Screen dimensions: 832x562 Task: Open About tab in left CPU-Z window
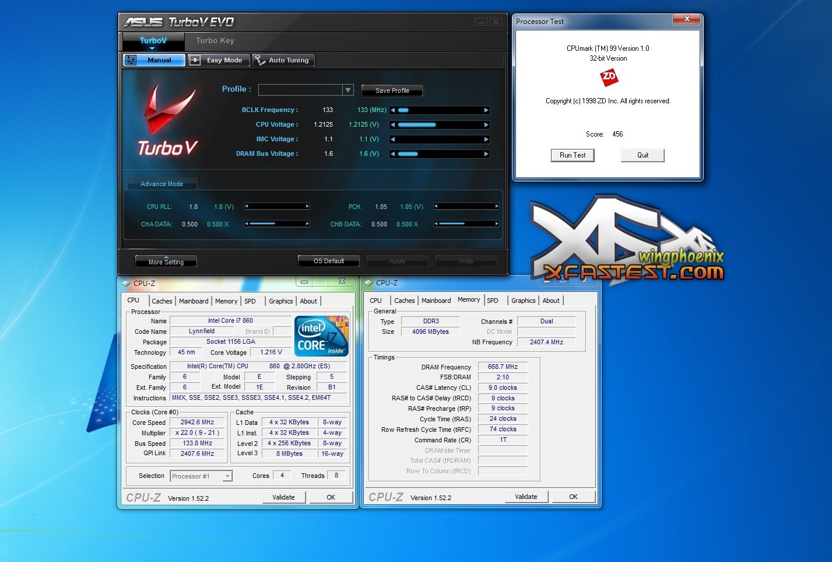point(308,301)
